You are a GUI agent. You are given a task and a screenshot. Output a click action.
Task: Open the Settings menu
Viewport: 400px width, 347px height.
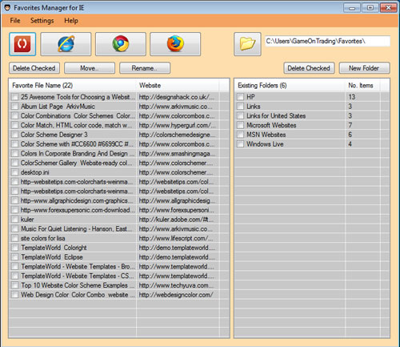(x=42, y=21)
